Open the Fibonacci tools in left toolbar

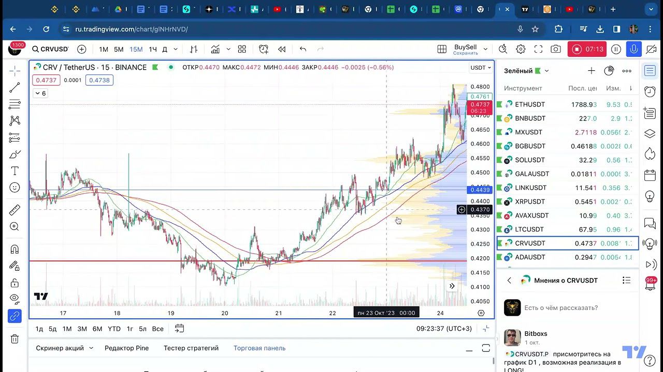(x=15, y=104)
